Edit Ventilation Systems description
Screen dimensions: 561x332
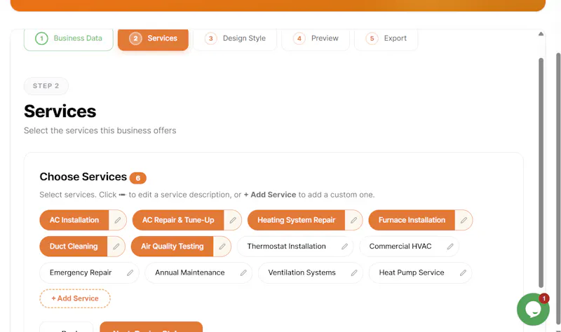(354, 272)
